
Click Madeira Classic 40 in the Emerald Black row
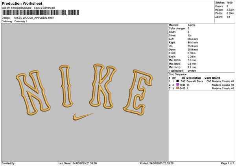223,81
